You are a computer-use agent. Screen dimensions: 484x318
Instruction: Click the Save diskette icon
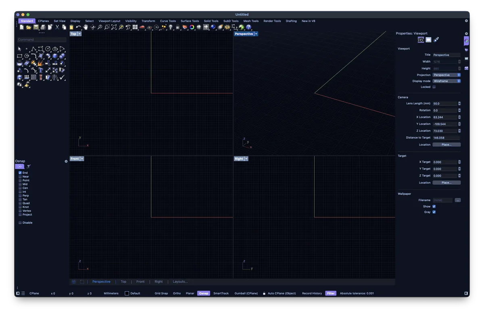(36, 27)
